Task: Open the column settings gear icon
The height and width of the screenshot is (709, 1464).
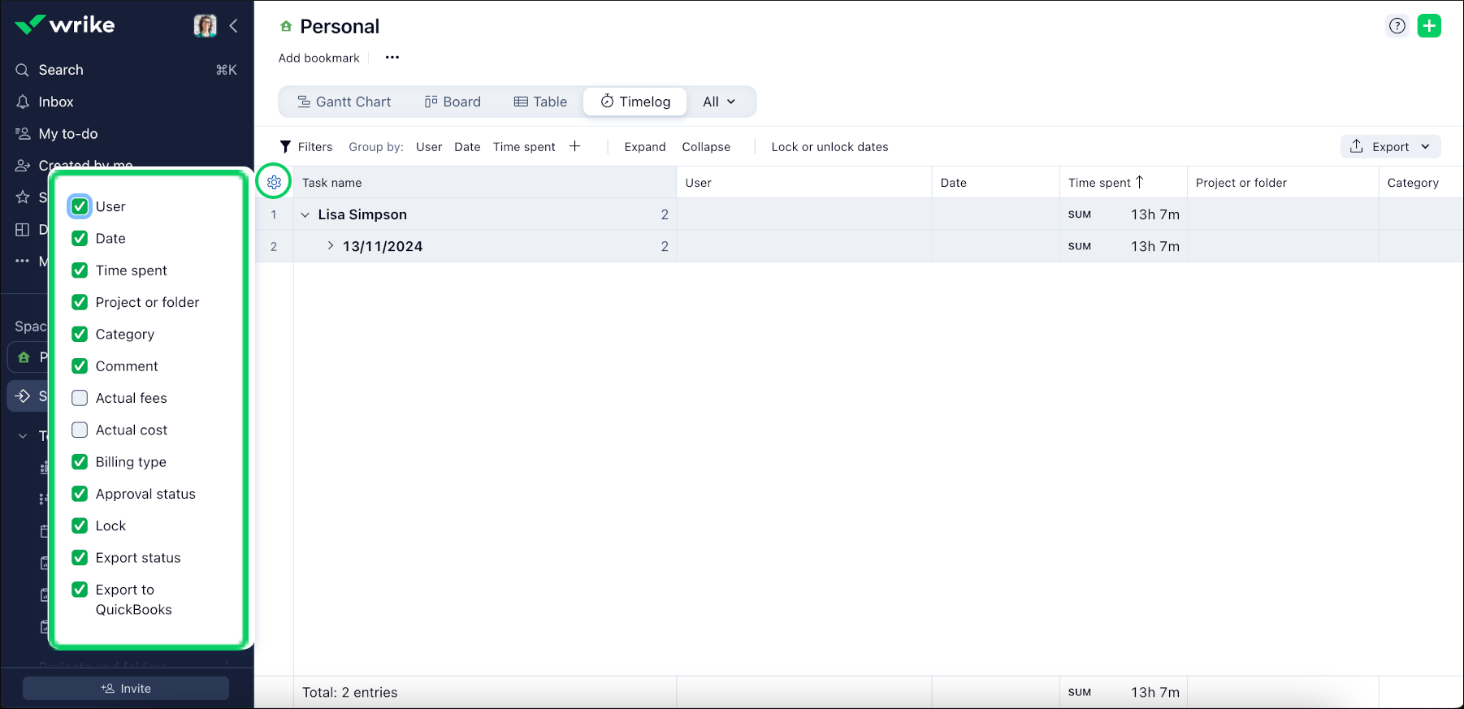Action: coord(274,182)
